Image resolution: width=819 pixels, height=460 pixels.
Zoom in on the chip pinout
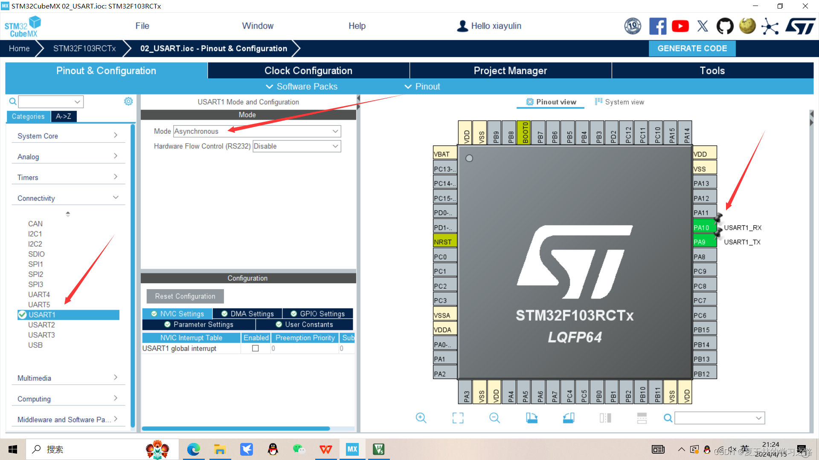pyautogui.click(x=421, y=418)
